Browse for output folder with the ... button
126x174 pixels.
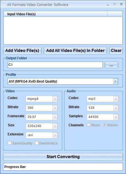[x=111, y=65]
